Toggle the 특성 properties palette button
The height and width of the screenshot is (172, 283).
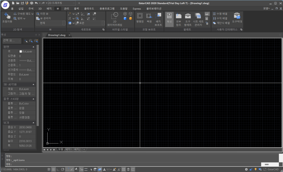169,19
